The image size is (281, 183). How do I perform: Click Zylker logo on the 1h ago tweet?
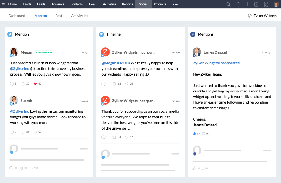106,100
